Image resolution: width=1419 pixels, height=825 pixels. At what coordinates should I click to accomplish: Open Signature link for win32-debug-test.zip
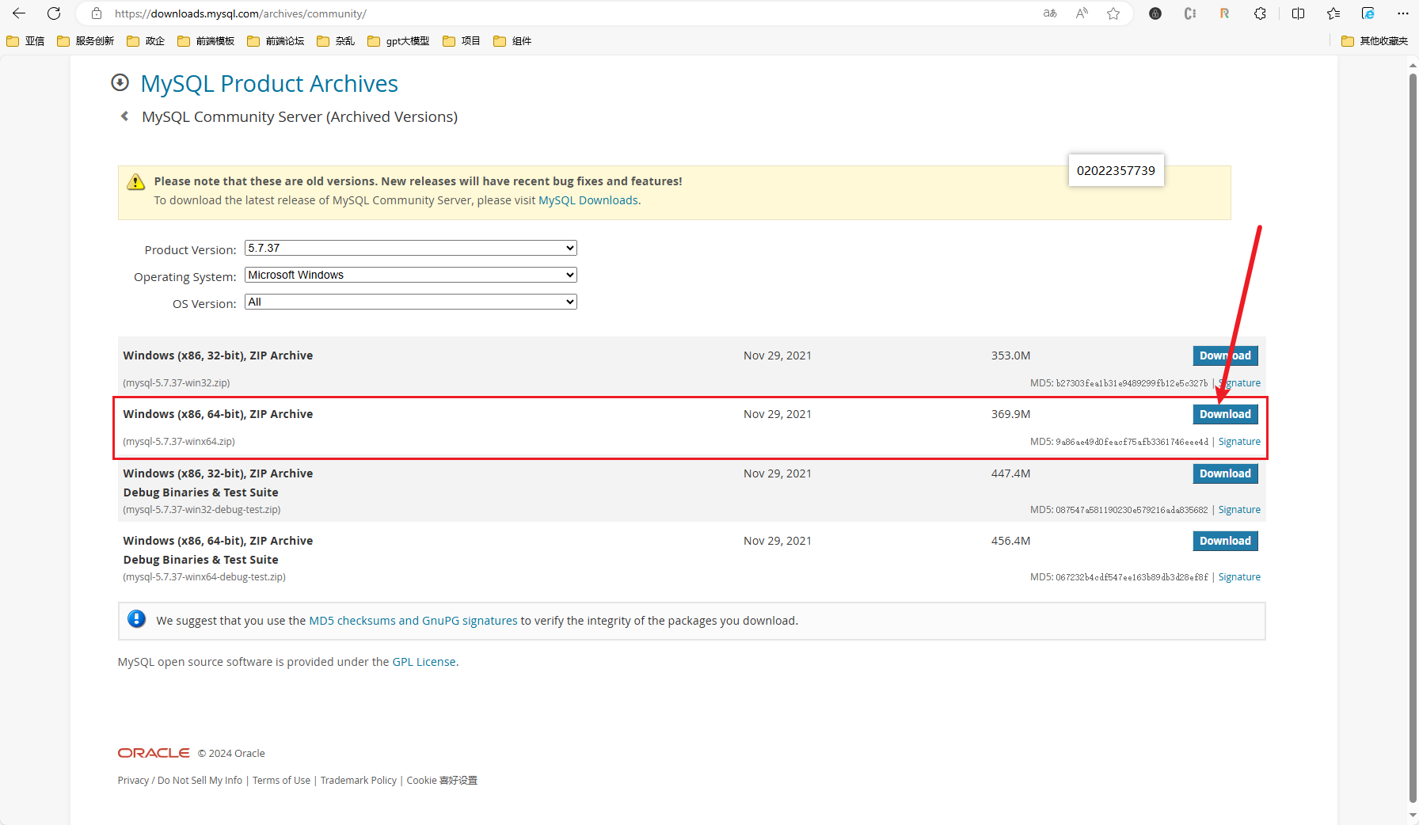point(1239,510)
